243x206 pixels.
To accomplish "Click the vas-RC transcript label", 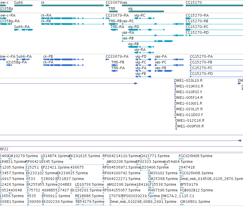I will pyautogui.click(x=128, y=21).
